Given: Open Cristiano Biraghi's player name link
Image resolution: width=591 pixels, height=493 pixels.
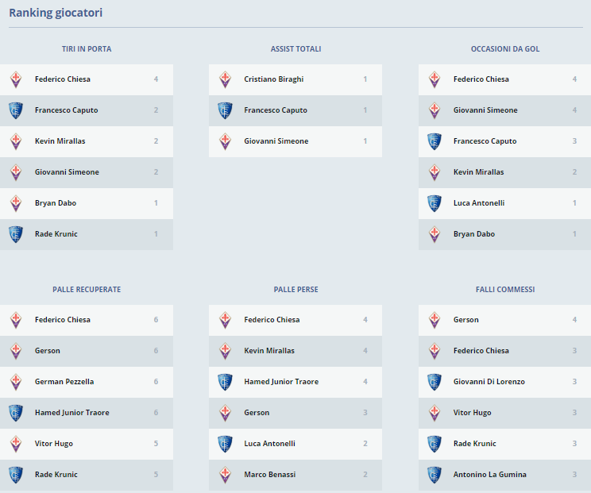Looking at the screenshot, I should coord(273,79).
